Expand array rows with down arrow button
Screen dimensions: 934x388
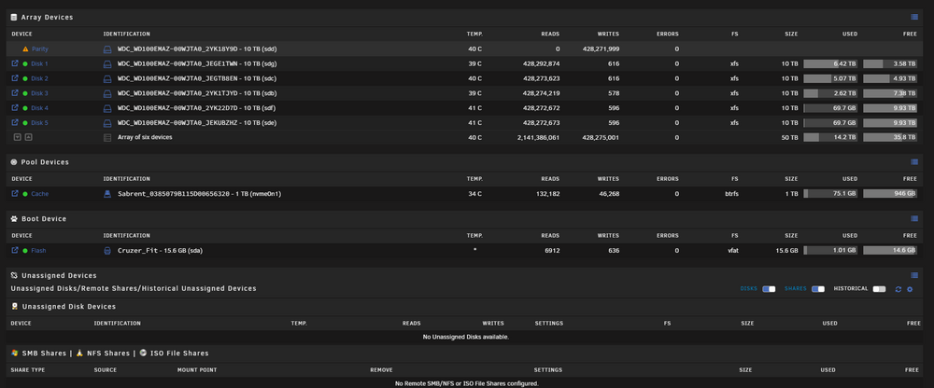pyautogui.click(x=17, y=137)
